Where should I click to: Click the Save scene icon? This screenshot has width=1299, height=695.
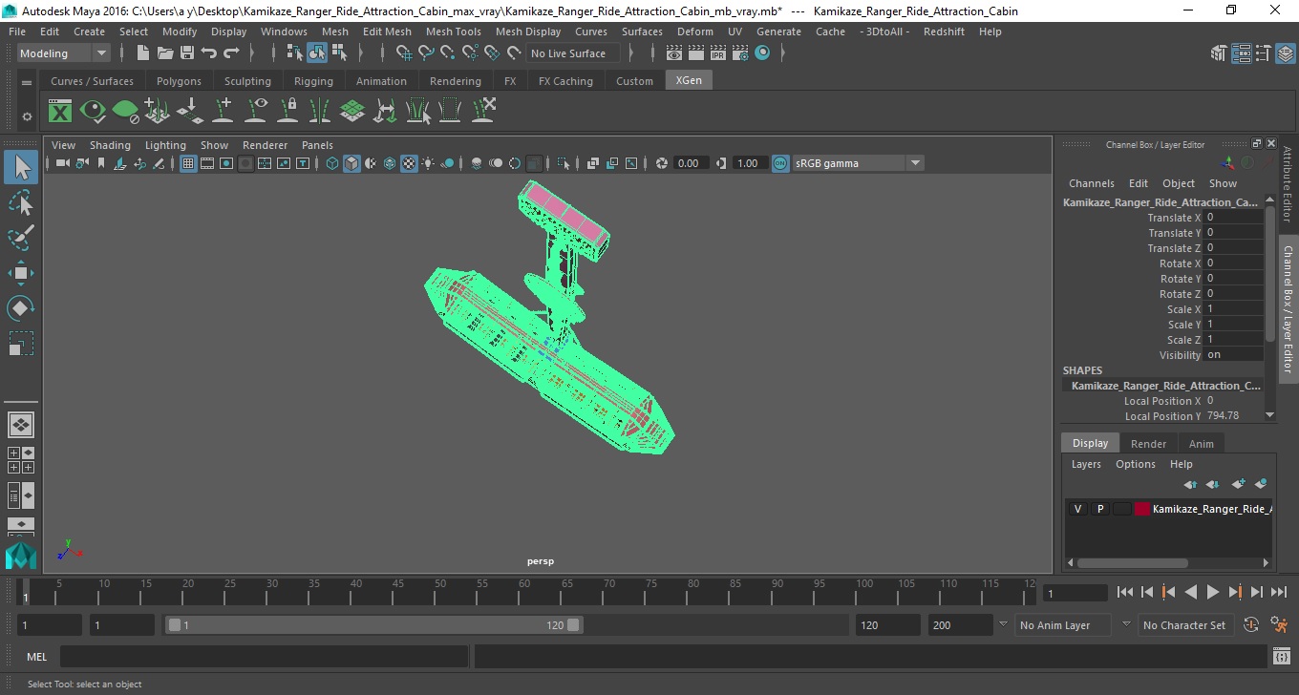pos(187,53)
